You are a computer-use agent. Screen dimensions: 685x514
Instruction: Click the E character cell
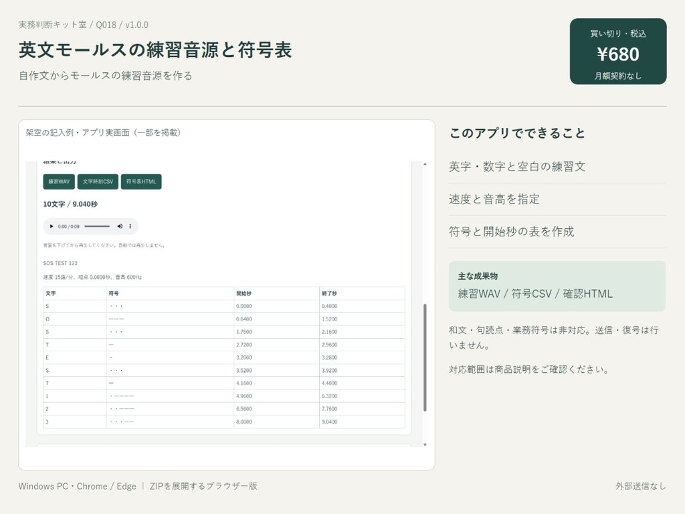pos(75,357)
